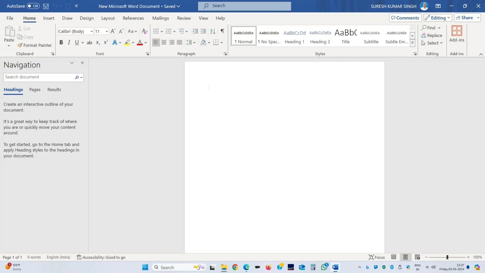Click the Align Center icon
The image size is (485, 273).
(164, 42)
